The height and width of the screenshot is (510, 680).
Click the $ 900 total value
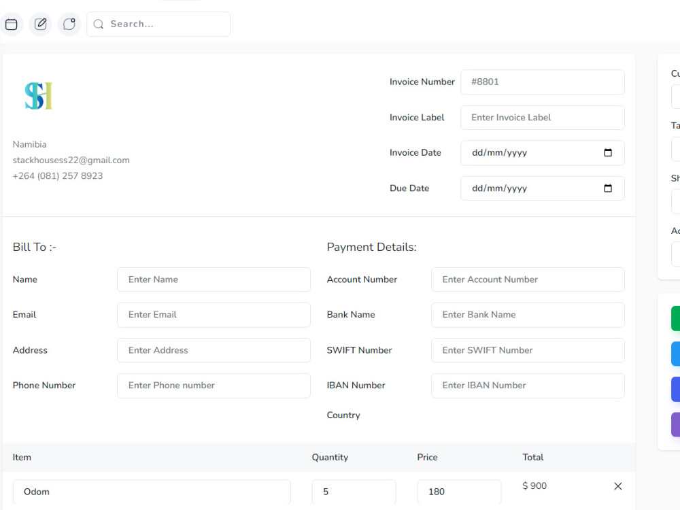coord(534,486)
